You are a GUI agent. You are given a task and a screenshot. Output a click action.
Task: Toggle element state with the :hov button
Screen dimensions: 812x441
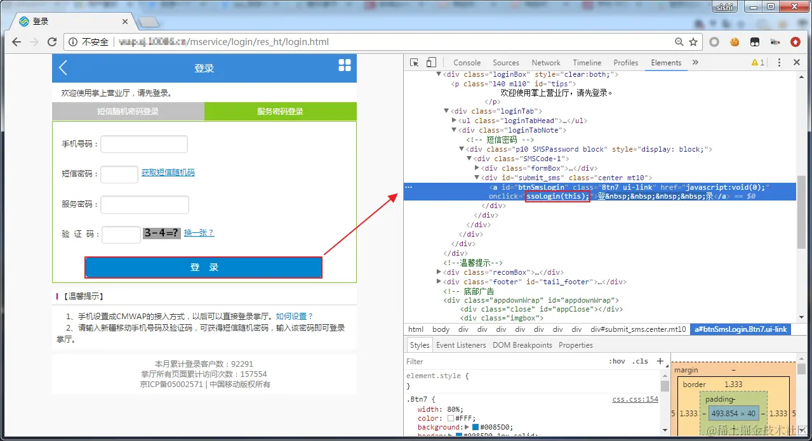click(617, 361)
